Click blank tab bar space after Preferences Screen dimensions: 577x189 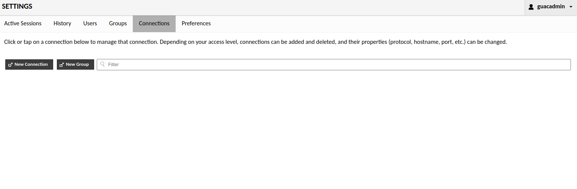379,23
